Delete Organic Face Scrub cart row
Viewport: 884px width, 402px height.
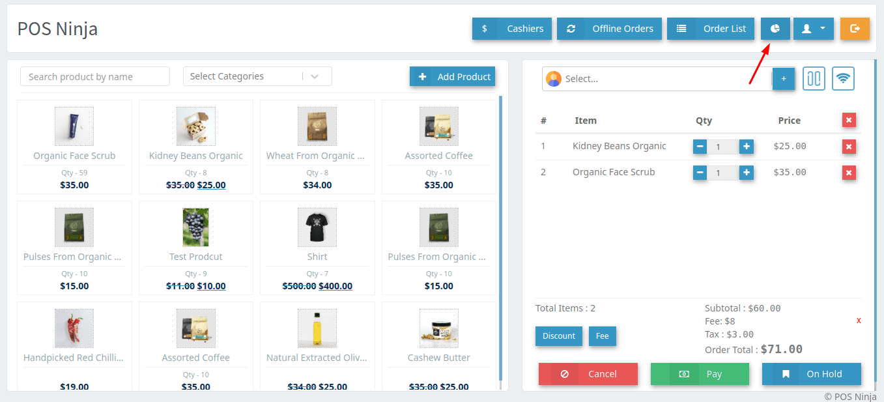849,173
